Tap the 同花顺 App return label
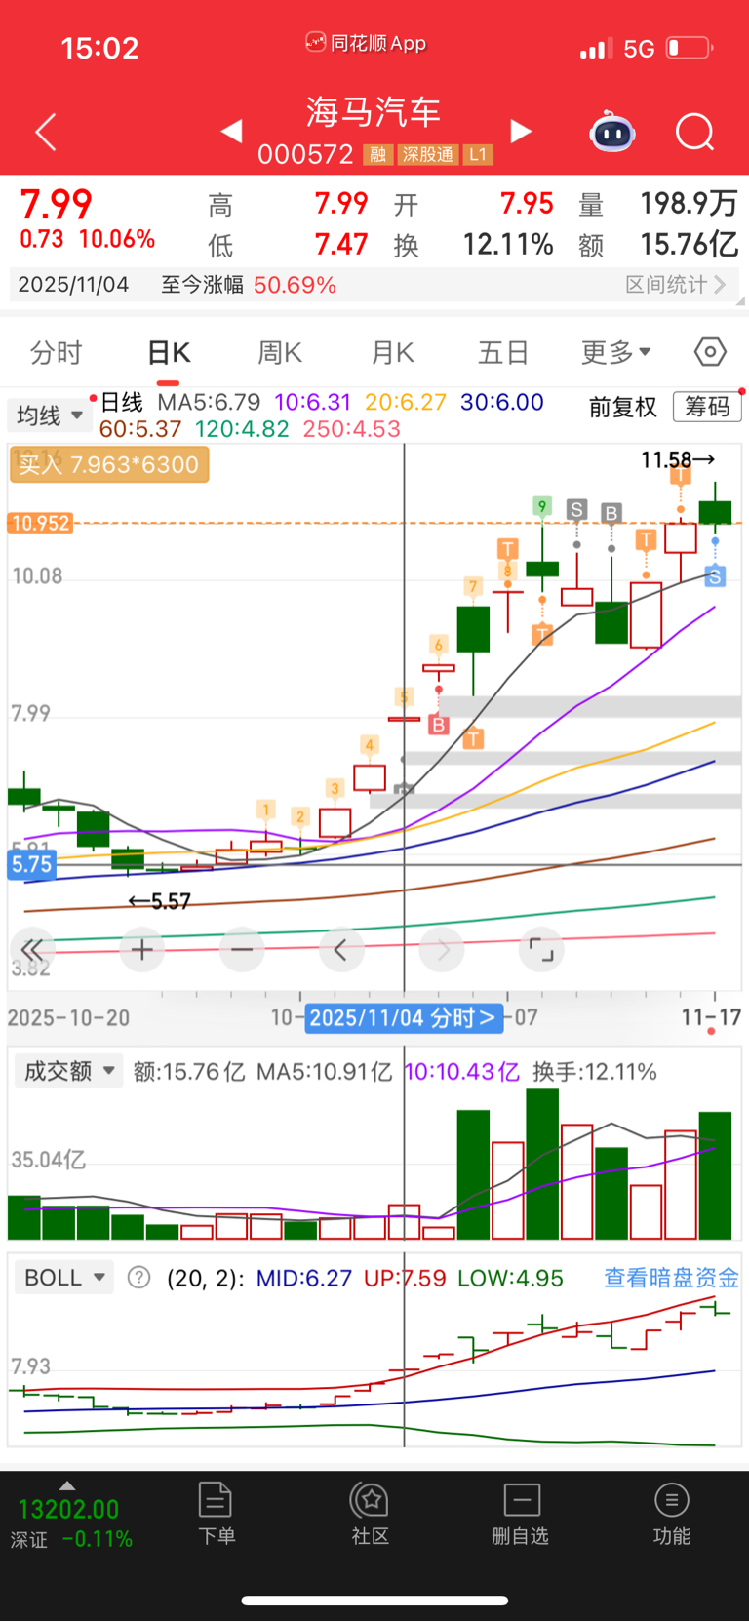The height and width of the screenshot is (1622, 749). coord(366,43)
